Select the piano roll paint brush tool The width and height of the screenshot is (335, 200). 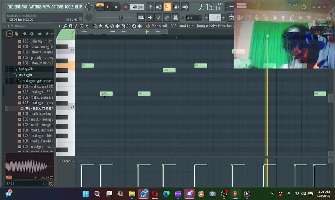101,26
